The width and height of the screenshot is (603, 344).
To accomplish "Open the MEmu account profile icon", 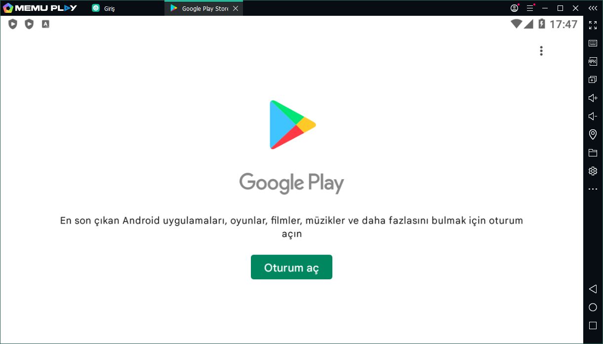I will 515,8.
